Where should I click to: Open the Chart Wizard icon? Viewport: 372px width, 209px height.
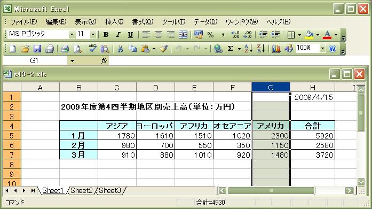[x=276, y=49]
